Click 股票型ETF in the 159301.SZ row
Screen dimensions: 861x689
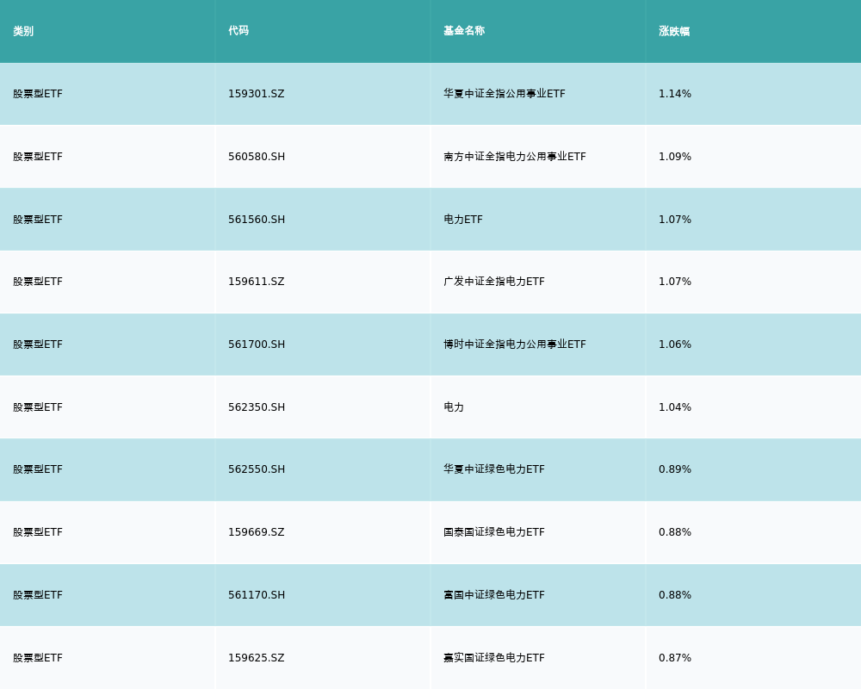pos(38,94)
